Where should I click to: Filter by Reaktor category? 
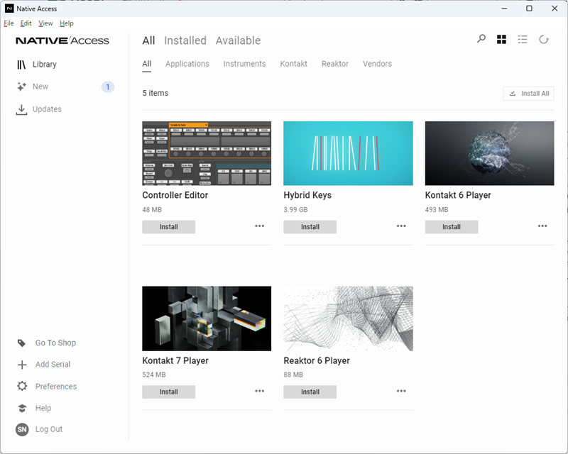[335, 64]
